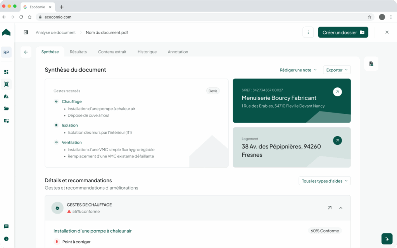Open Menuiserie Bourcy Fabricant card arrow
This screenshot has height=248, width=397.
pos(337,92)
